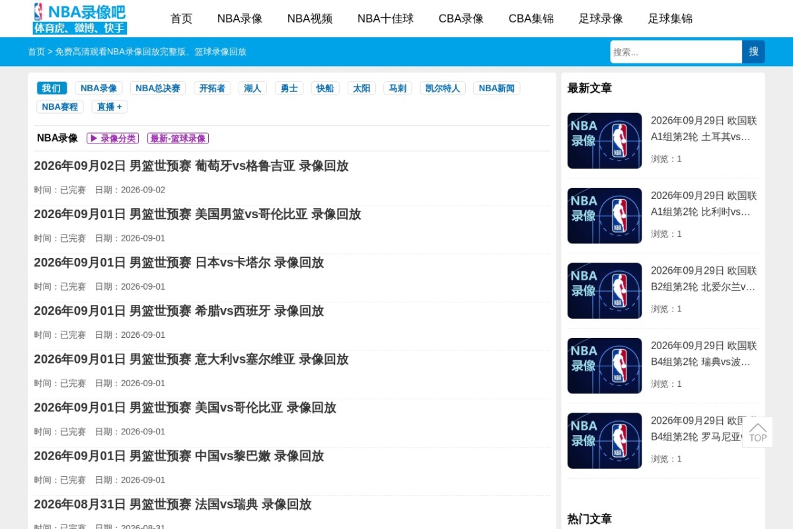
Task: Select the NBA新闻 tag
Action: tap(497, 88)
